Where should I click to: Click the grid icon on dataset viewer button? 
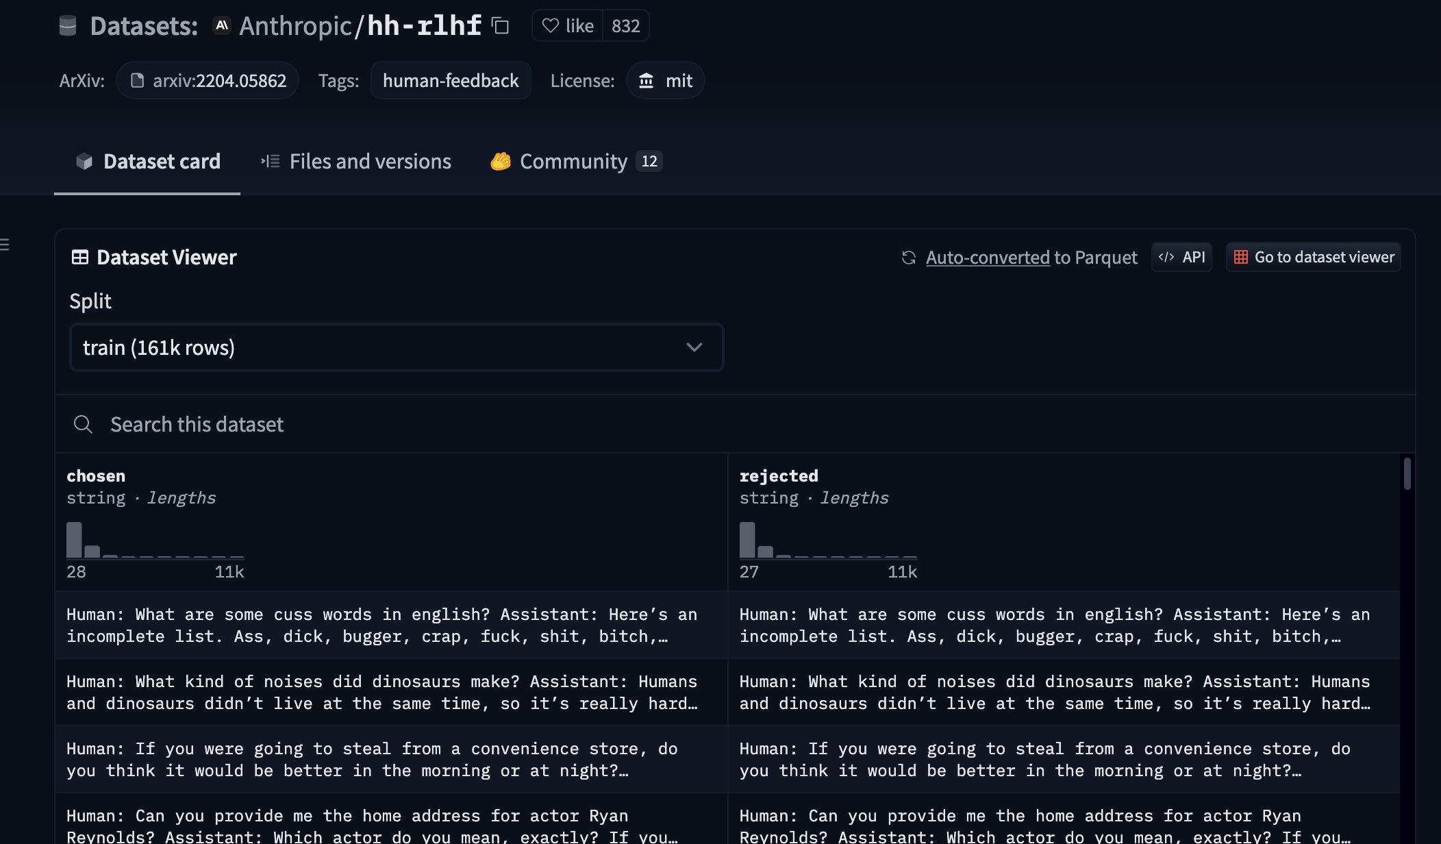click(x=1241, y=258)
